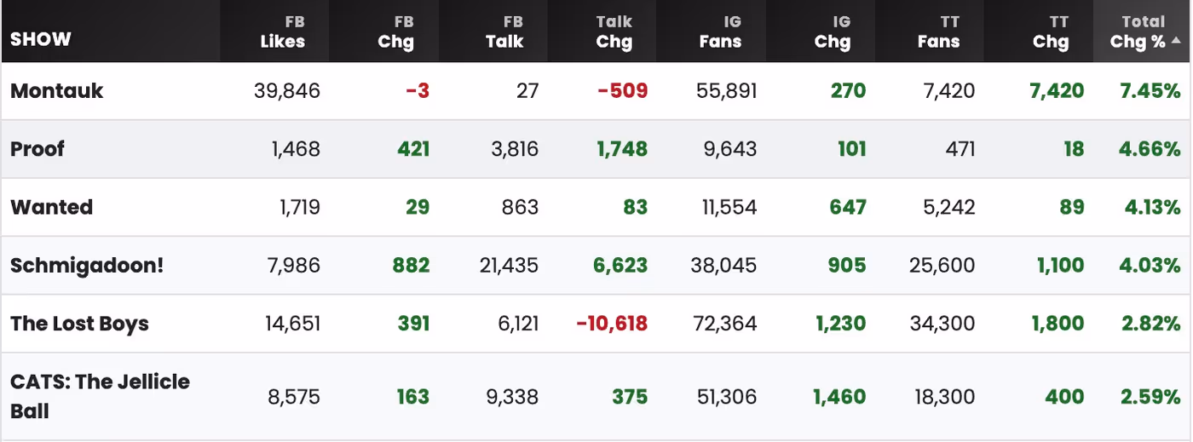Select Proof's 4.66% total change cell
Screen dimensions: 1193x442
pyautogui.click(x=1150, y=149)
